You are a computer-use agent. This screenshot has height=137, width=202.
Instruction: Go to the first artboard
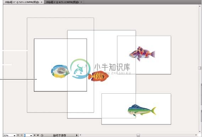pos(18,135)
